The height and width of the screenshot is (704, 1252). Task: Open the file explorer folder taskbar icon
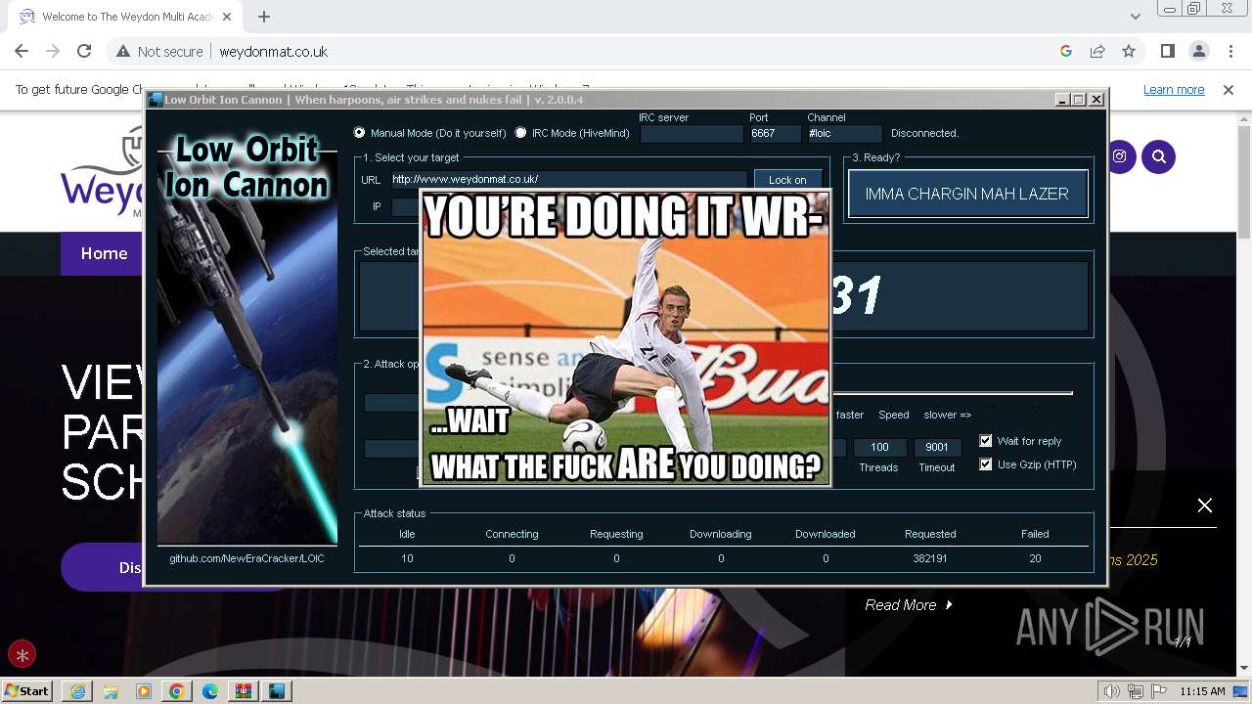111,691
